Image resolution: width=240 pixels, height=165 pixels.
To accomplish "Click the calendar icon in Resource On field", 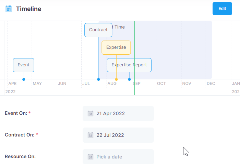I will 91,157.
